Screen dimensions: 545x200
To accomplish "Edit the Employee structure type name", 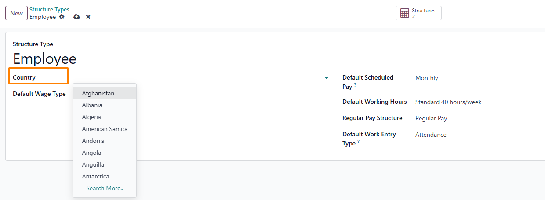I will pyautogui.click(x=44, y=59).
